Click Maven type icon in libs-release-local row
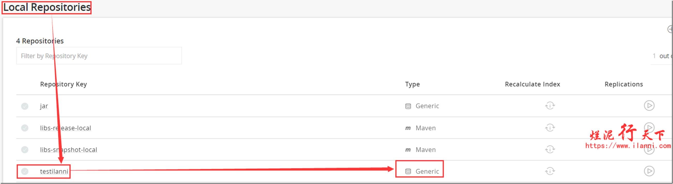 click(x=408, y=128)
